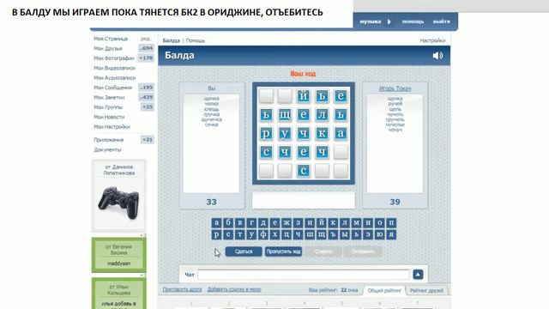Pick letter ы on the letter keyboard
Screen dimensions: 549x309
[x=345, y=234]
